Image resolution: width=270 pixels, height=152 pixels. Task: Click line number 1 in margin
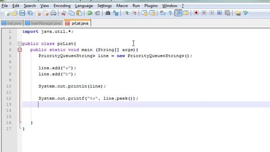10,32
